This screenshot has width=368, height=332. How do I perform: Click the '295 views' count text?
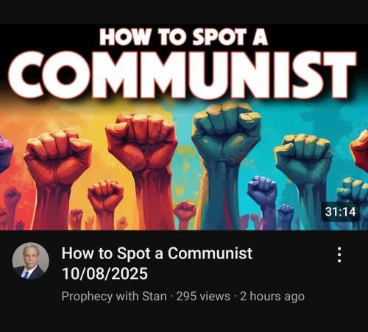tap(203, 296)
